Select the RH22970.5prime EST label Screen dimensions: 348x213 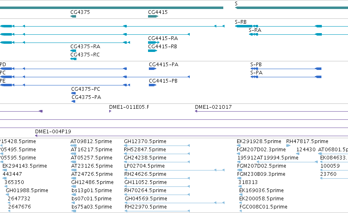(146, 207)
